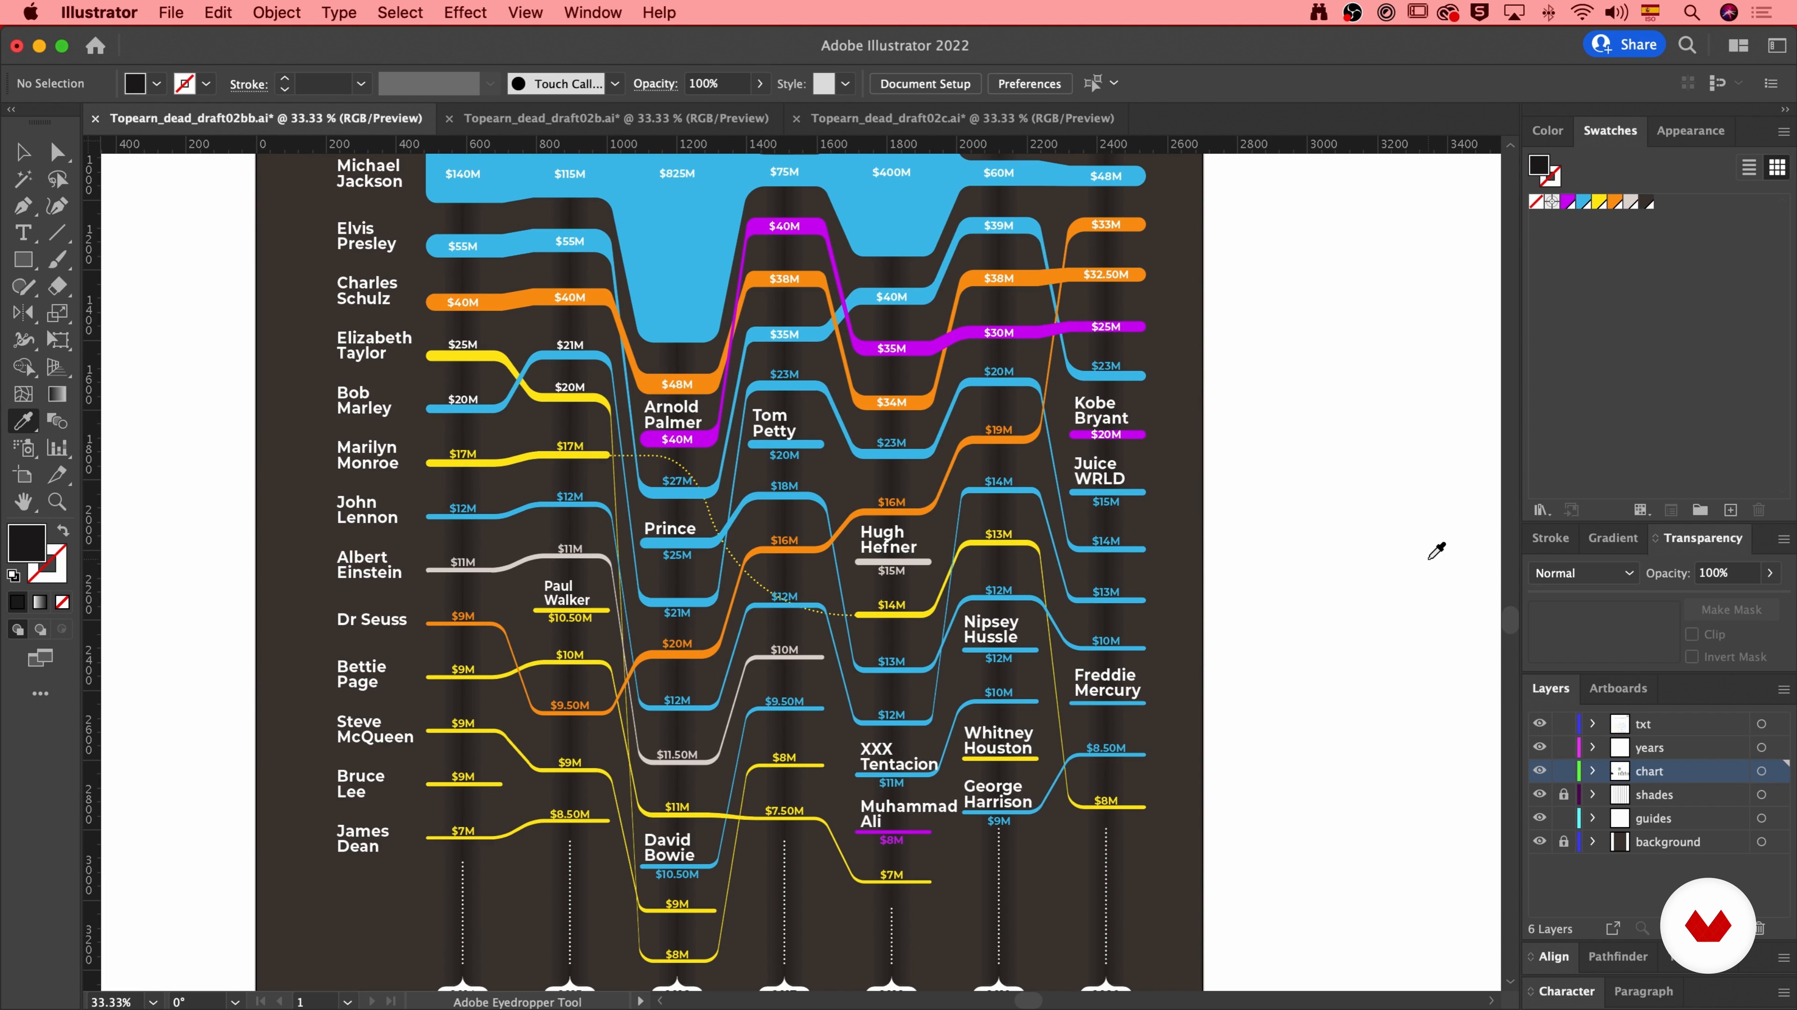Open the Normal blending mode dropdown
Image resolution: width=1797 pixels, height=1010 pixels.
(1583, 573)
